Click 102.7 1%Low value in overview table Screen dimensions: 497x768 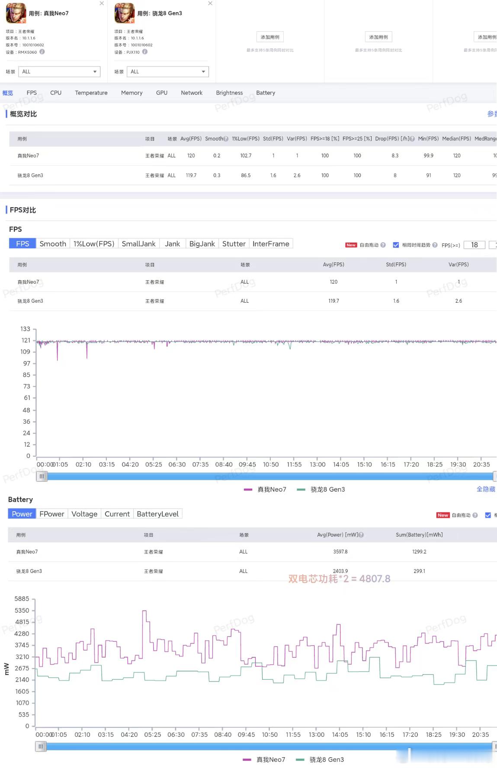[246, 156]
